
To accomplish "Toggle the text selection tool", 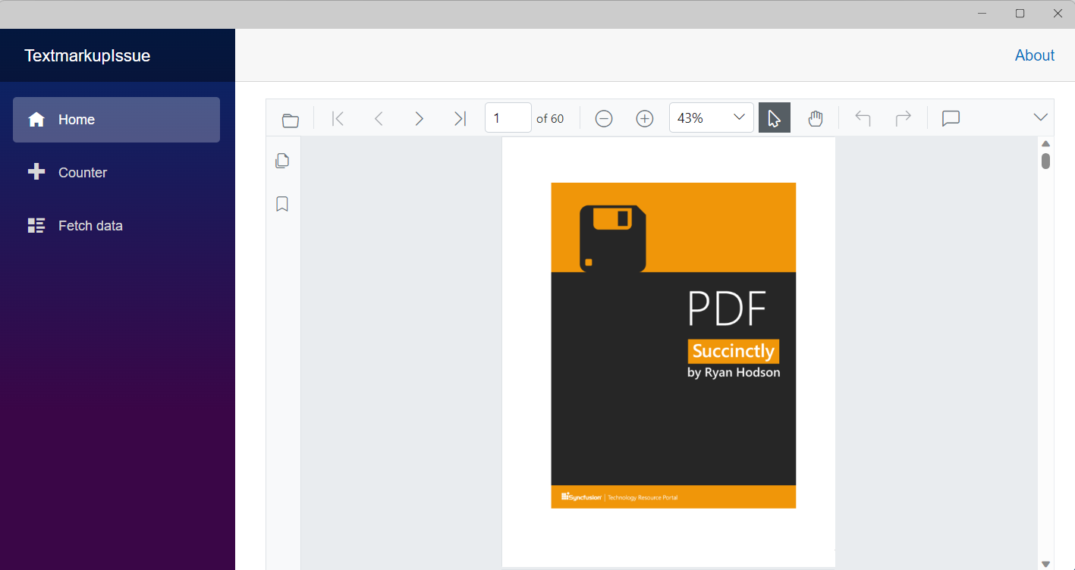I will pyautogui.click(x=775, y=118).
